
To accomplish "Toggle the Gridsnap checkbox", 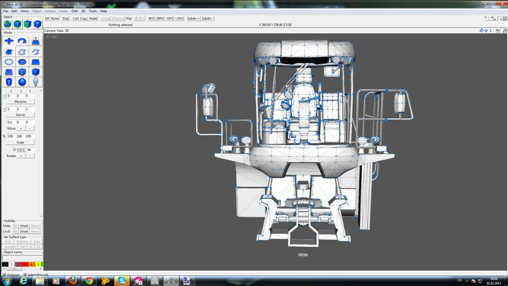I will tap(4, 275).
